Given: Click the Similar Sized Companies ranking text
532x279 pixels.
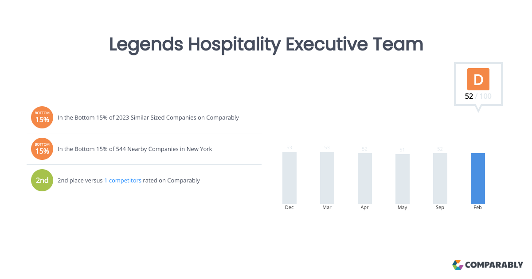Looking at the screenshot, I should [x=148, y=117].
